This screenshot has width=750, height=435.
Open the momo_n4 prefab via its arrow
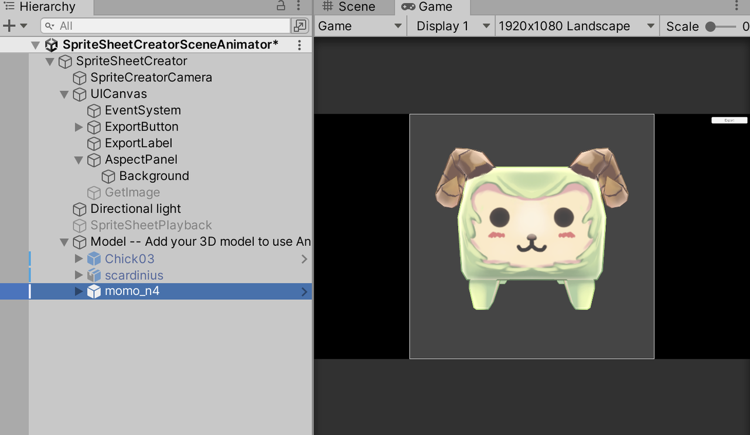point(304,291)
